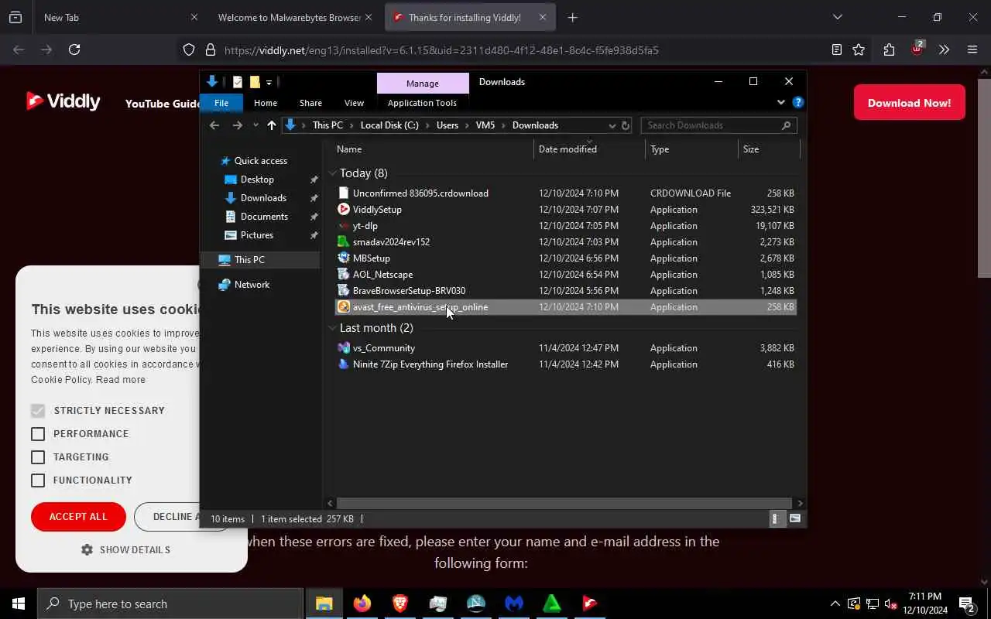
Task: Open the Home ribbon tab
Action: pyautogui.click(x=266, y=103)
